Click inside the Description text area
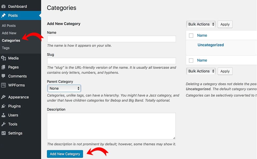This screenshot has height=159, width=257. tap(111, 126)
